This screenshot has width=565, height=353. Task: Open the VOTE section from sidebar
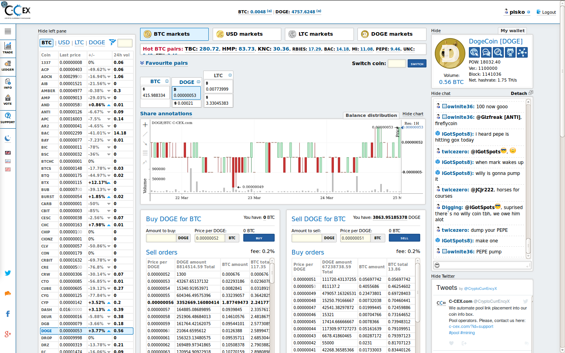coord(8,100)
